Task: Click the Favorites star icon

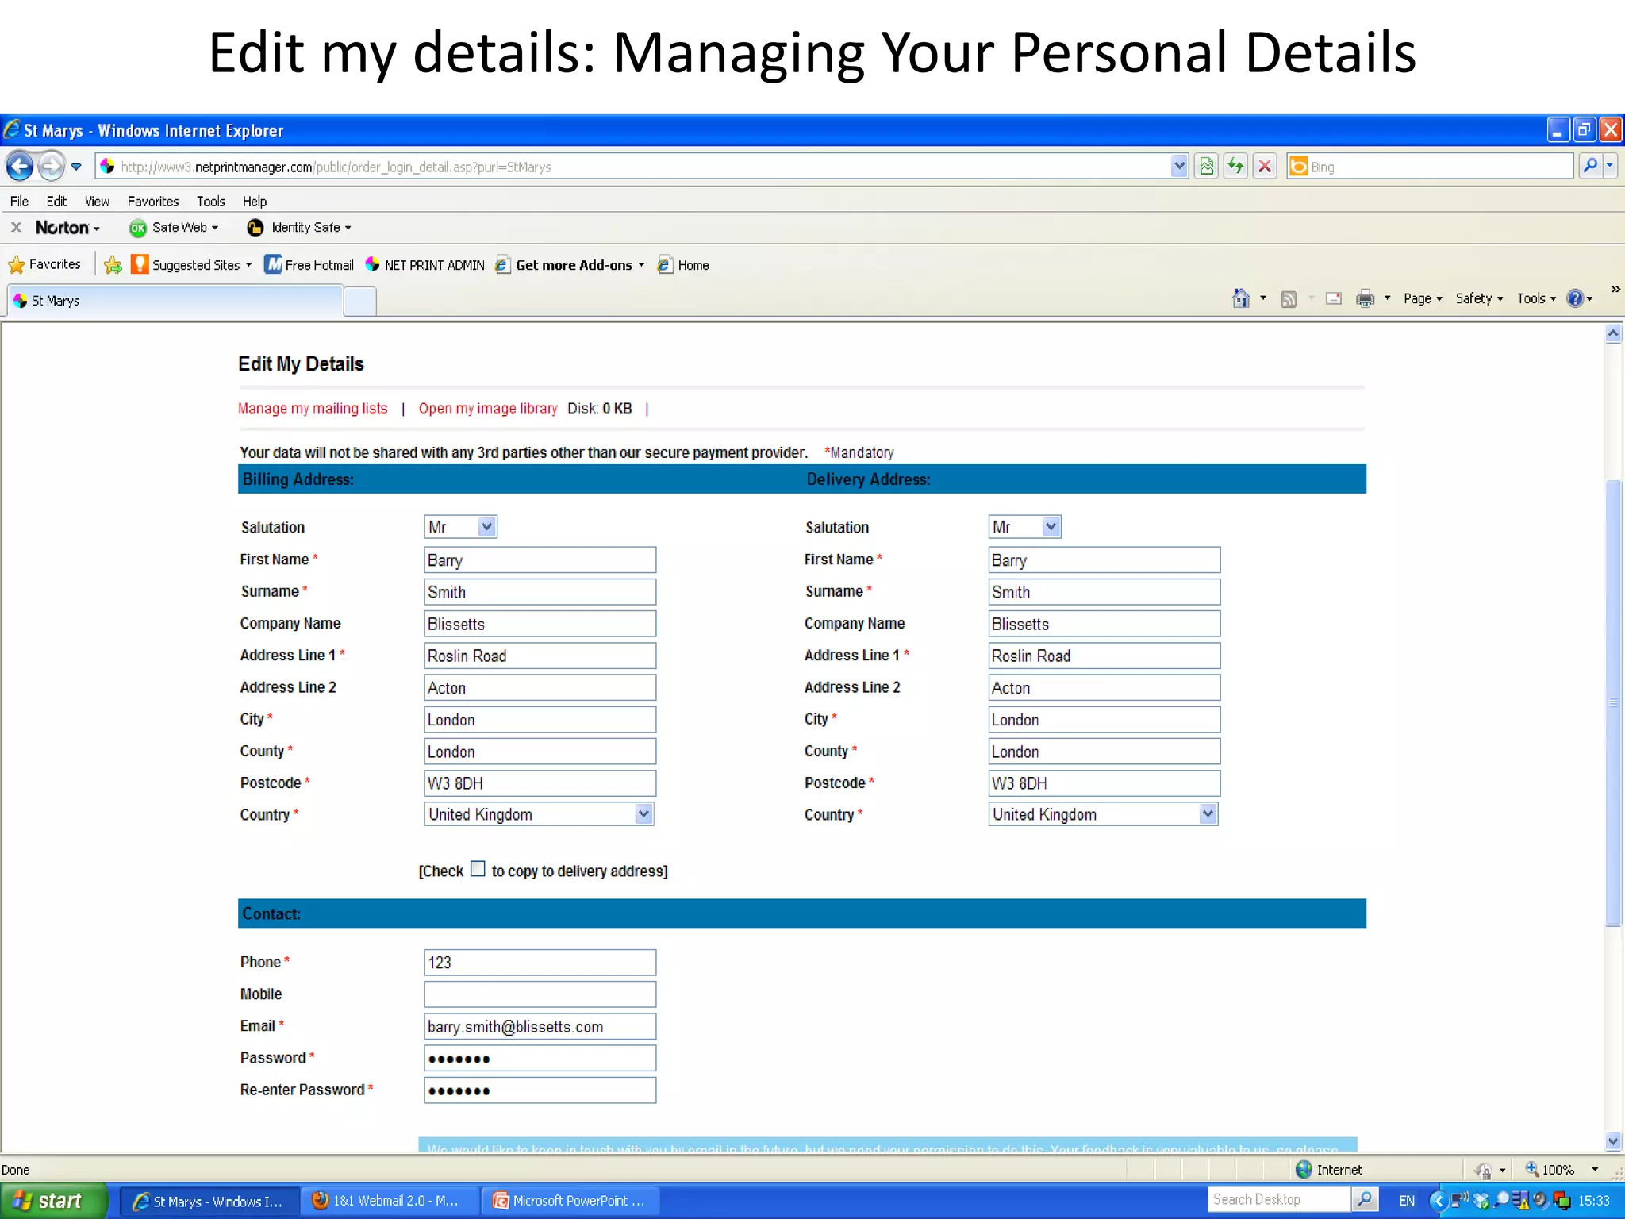Action: 17,265
